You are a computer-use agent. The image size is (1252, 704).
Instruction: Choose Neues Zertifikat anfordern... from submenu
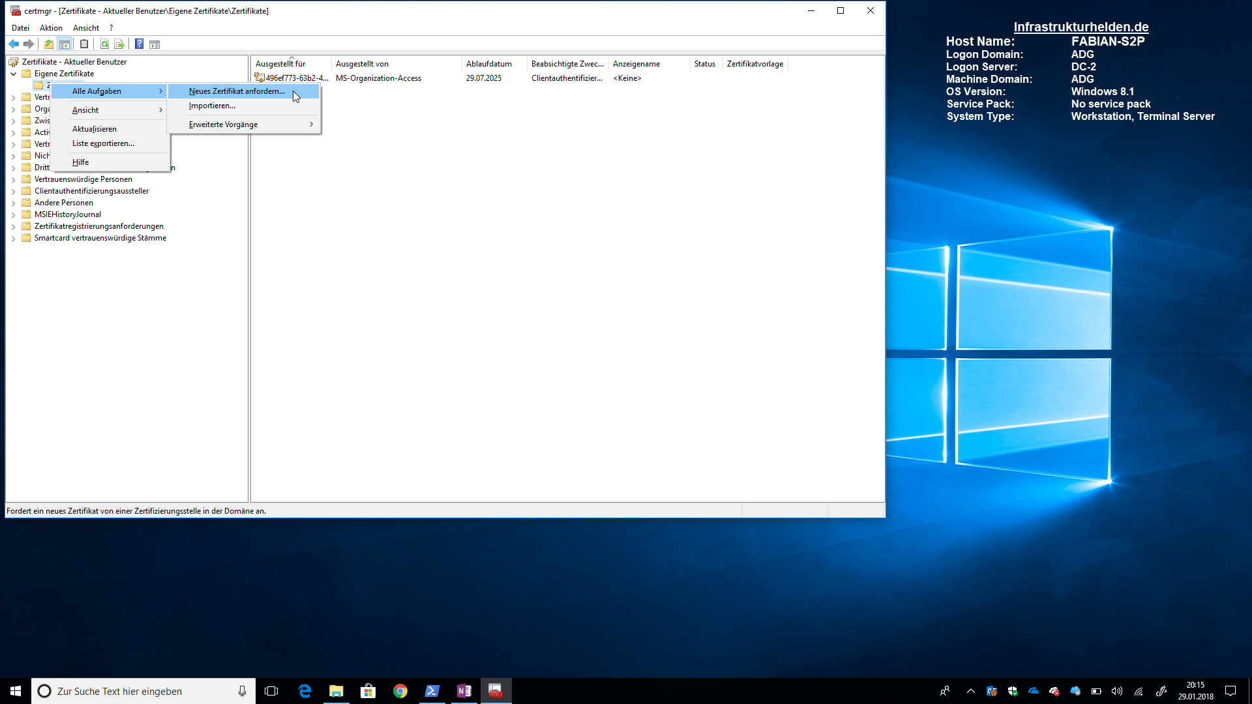pyautogui.click(x=244, y=91)
